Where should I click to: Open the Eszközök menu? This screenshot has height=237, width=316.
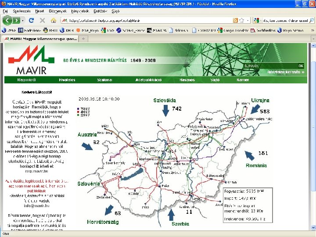(x=100, y=11)
